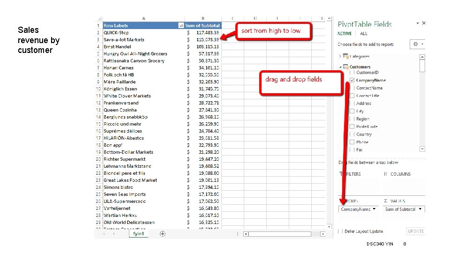Select the QUICK-Stop cell

click(143, 33)
